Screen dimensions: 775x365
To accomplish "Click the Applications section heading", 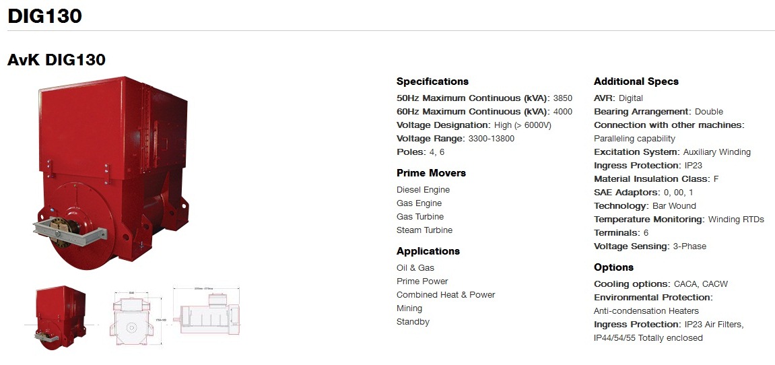I will click(x=428, y=251).
